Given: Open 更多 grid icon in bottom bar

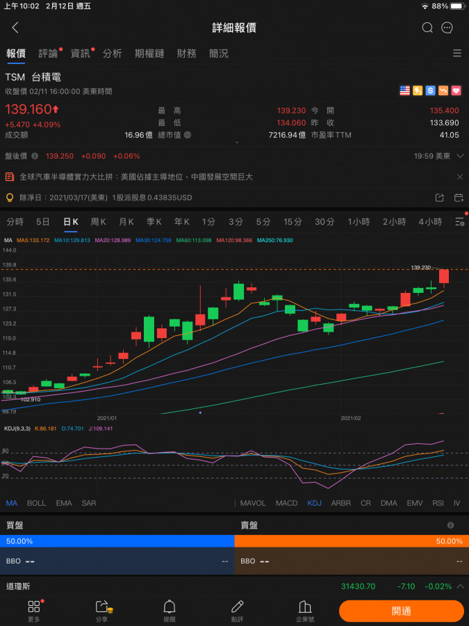Looking at the screenshot, I should pyautogui.click(x=34, y=611).
